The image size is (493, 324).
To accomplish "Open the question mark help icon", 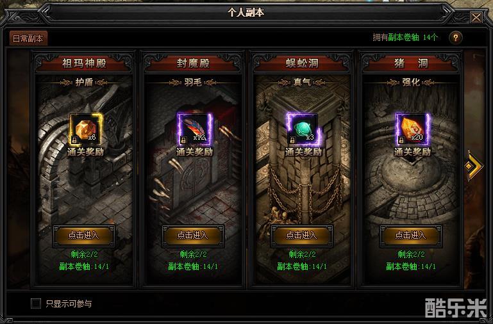I will (456, 38).
